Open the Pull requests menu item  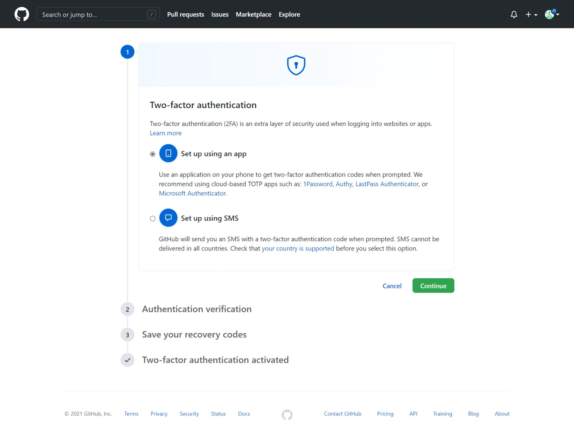click(185, 14)
